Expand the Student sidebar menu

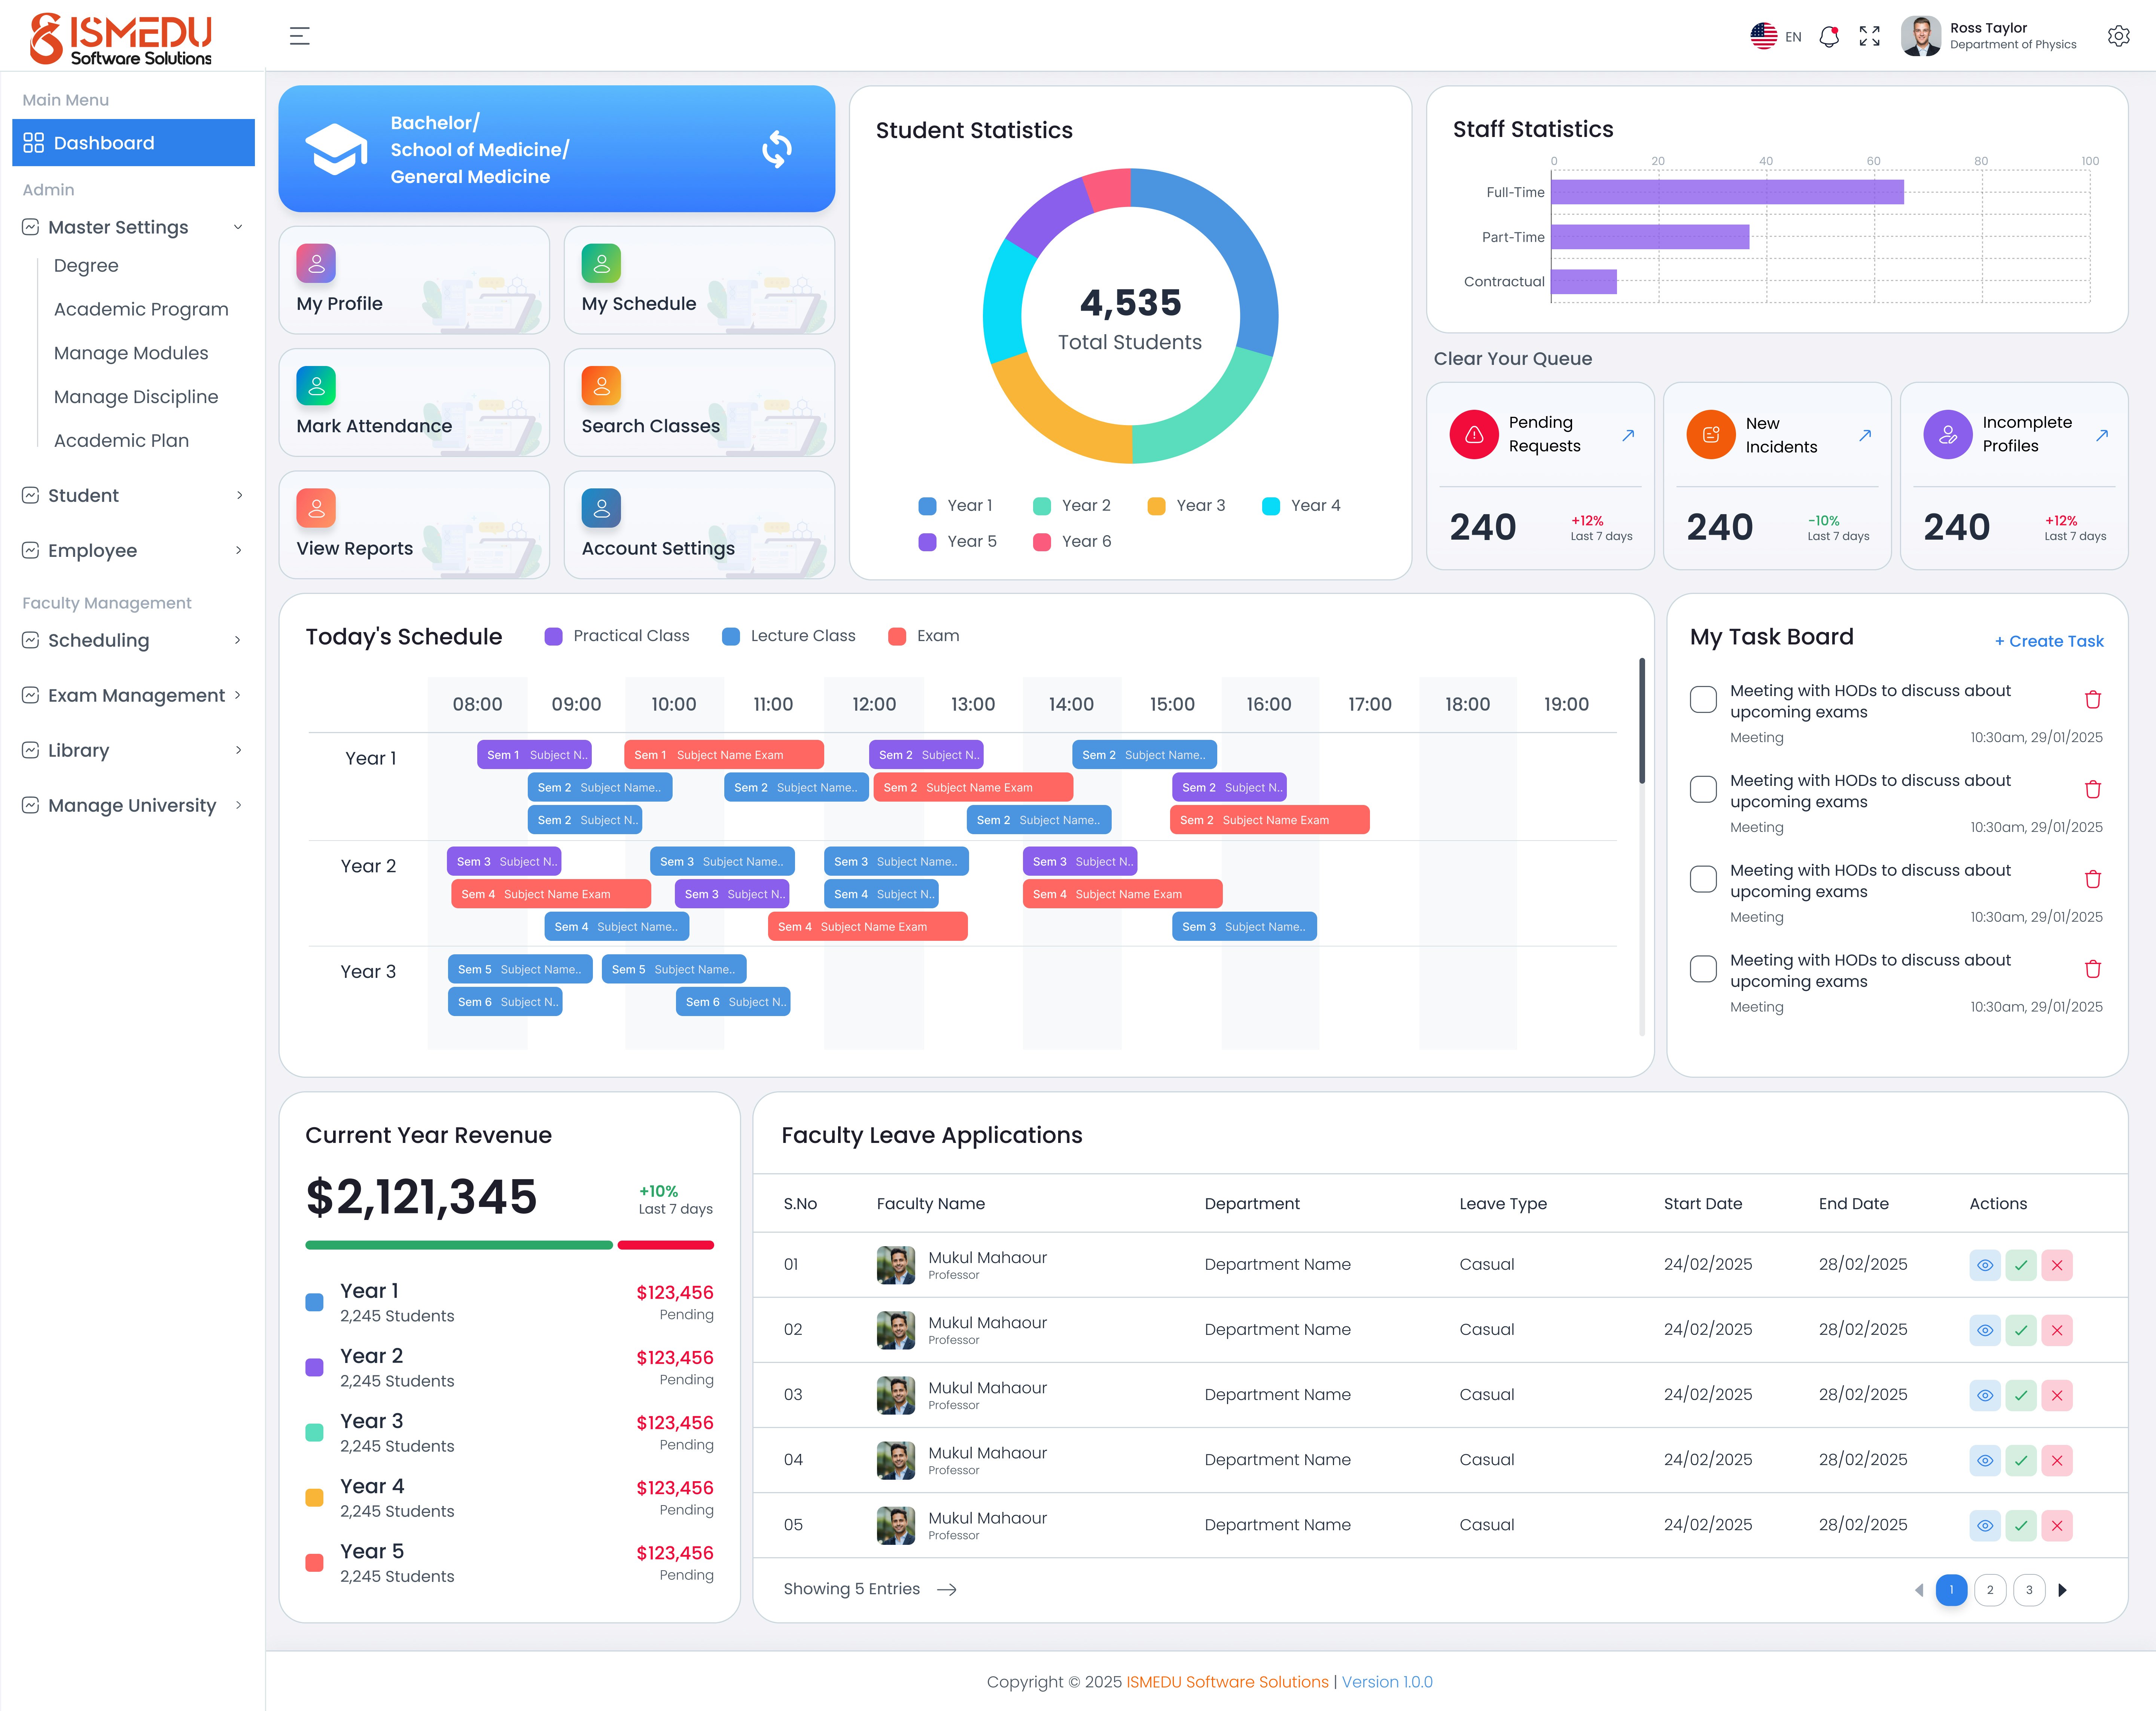(133, 495)
